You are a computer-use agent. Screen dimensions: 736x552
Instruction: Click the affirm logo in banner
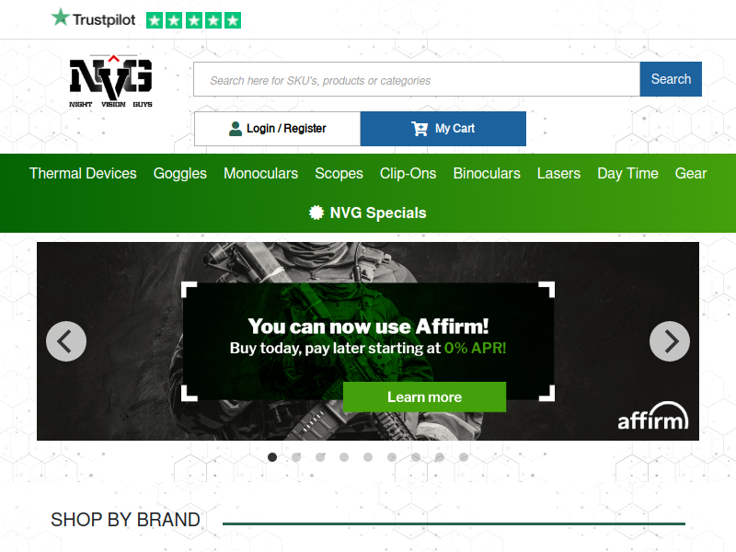coord(653,416)
